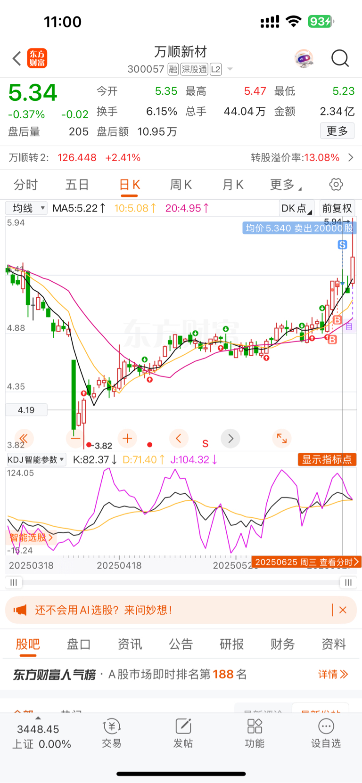
Task: Expand stock title dropdown arrow
Action: pos(230,69)
